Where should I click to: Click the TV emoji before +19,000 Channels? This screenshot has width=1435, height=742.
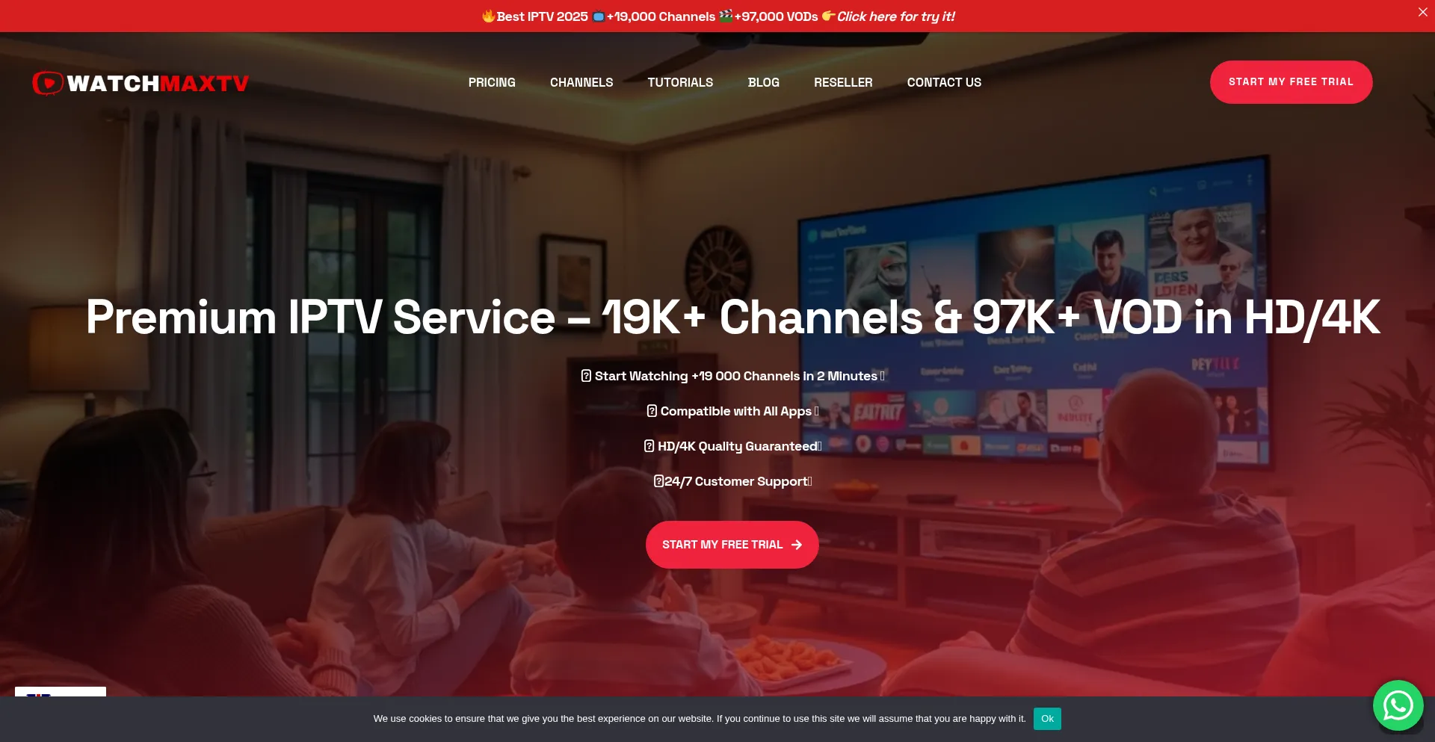tap(598, 16)
